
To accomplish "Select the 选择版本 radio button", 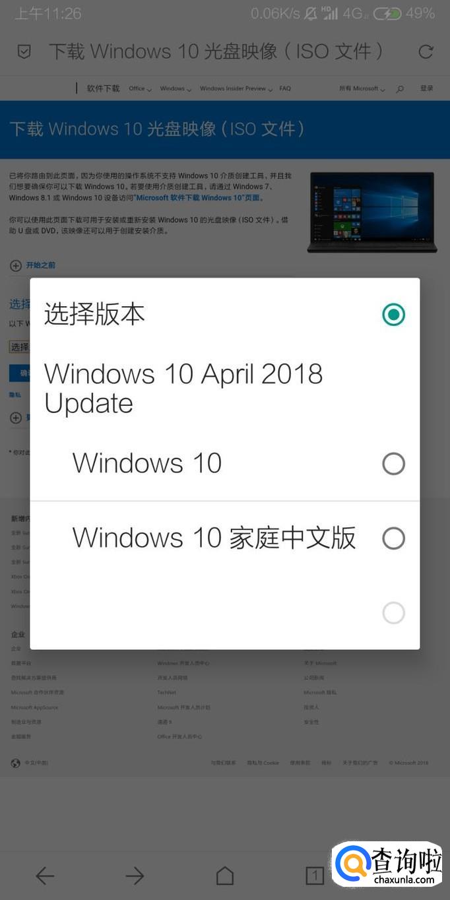I will point(394,314).
